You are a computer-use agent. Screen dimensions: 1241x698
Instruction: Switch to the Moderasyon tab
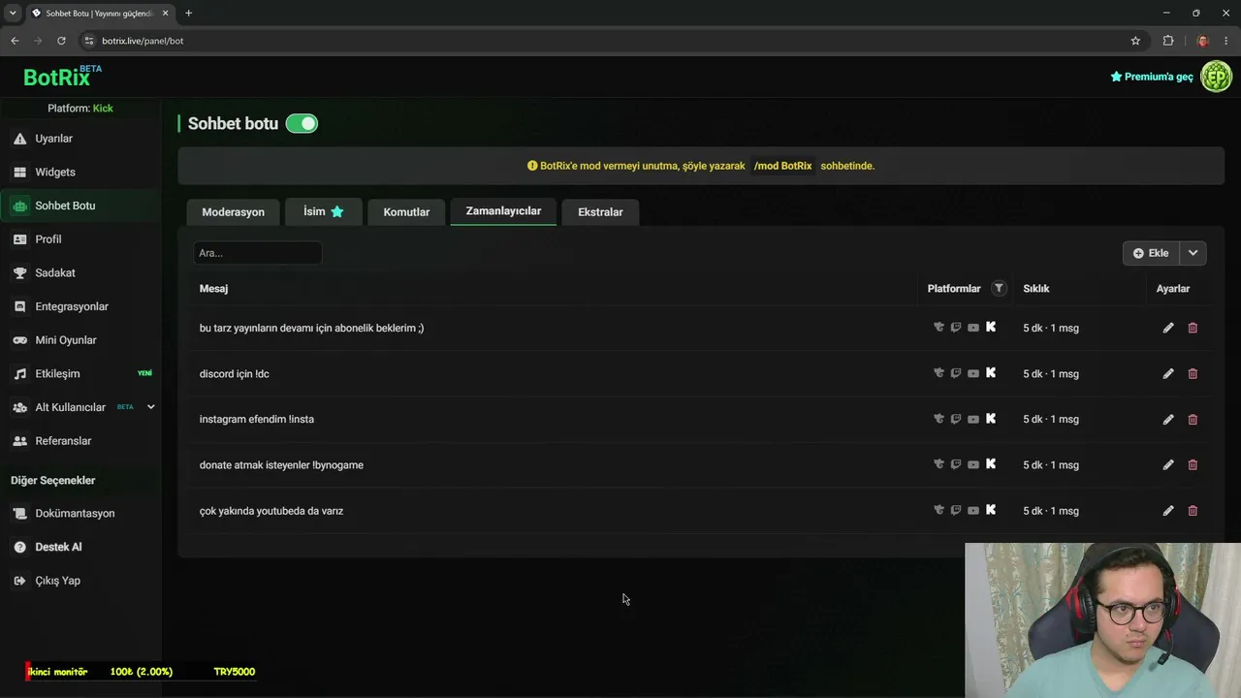point(233,212)
